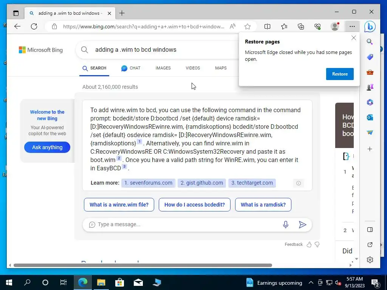Select the SEARCH tab
Image resolution: width=387 pixels, height=290 pixels.
click(x=94, y=68)
